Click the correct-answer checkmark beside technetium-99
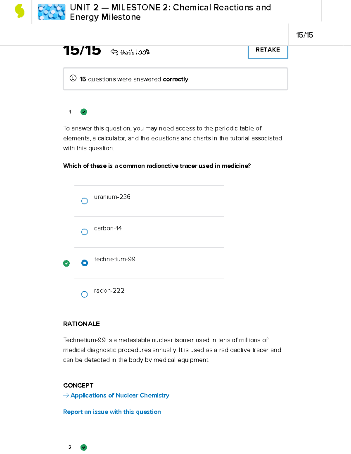This screenshot has width=351, height=454. click(x=66, y=263)
